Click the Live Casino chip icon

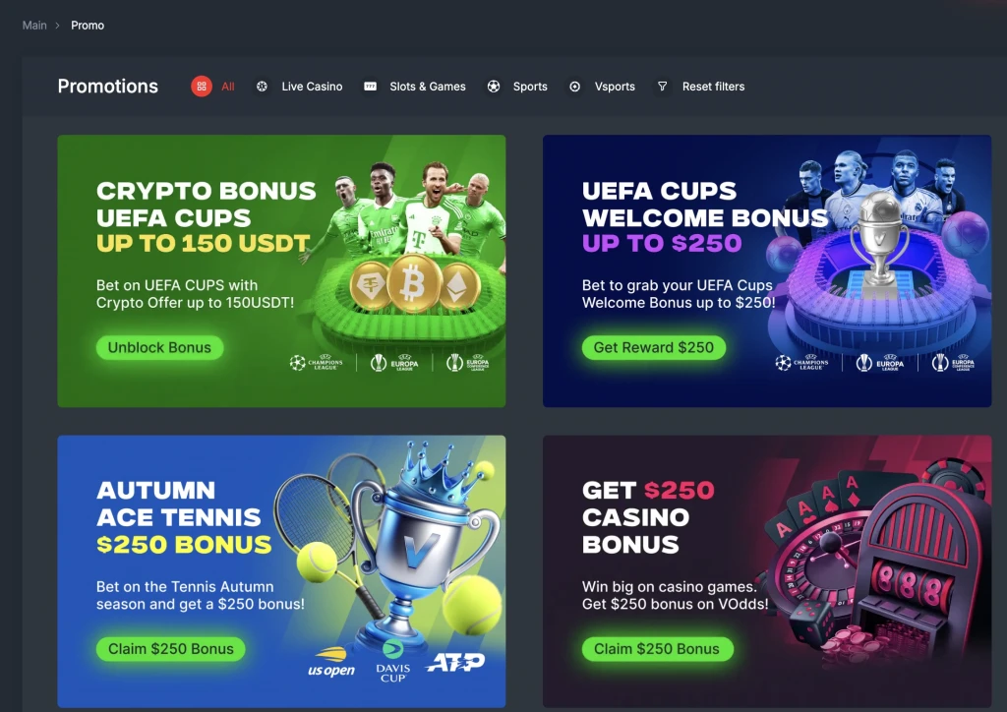(x=262, y=86)
